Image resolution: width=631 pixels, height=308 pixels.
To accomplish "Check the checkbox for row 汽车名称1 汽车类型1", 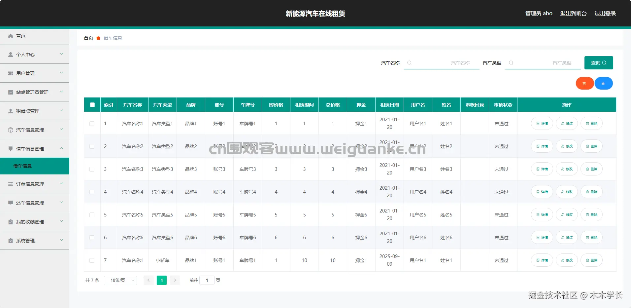I will tap(92, 124).
